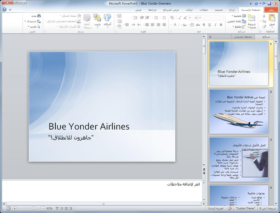Switch to the Outline (مخطط تفصيلي) pane tab

pyautogui.click(x=243, y=37)
